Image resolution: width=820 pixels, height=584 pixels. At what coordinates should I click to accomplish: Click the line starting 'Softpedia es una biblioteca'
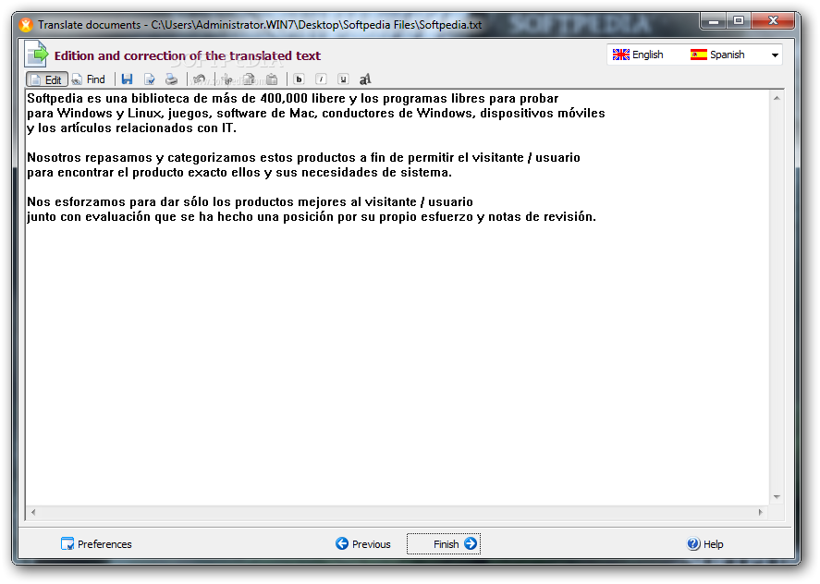(293, 99)
